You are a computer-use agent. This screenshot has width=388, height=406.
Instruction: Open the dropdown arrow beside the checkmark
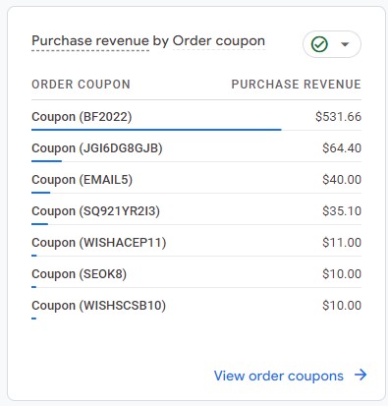[x=345, y=44]
